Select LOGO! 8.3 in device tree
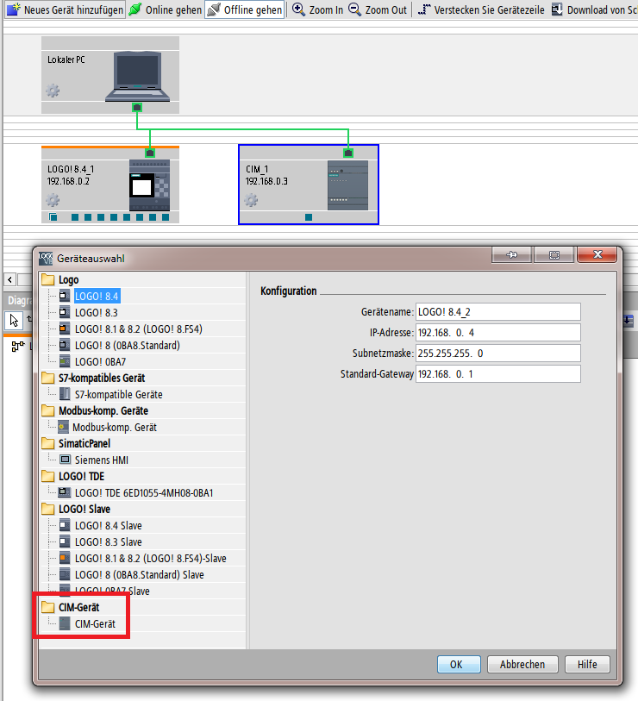Screen dimensions: 638x701 [x=96, y=312]
